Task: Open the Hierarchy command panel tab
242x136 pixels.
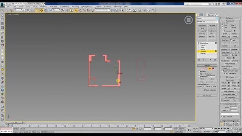Action: (x=205, y=15)
